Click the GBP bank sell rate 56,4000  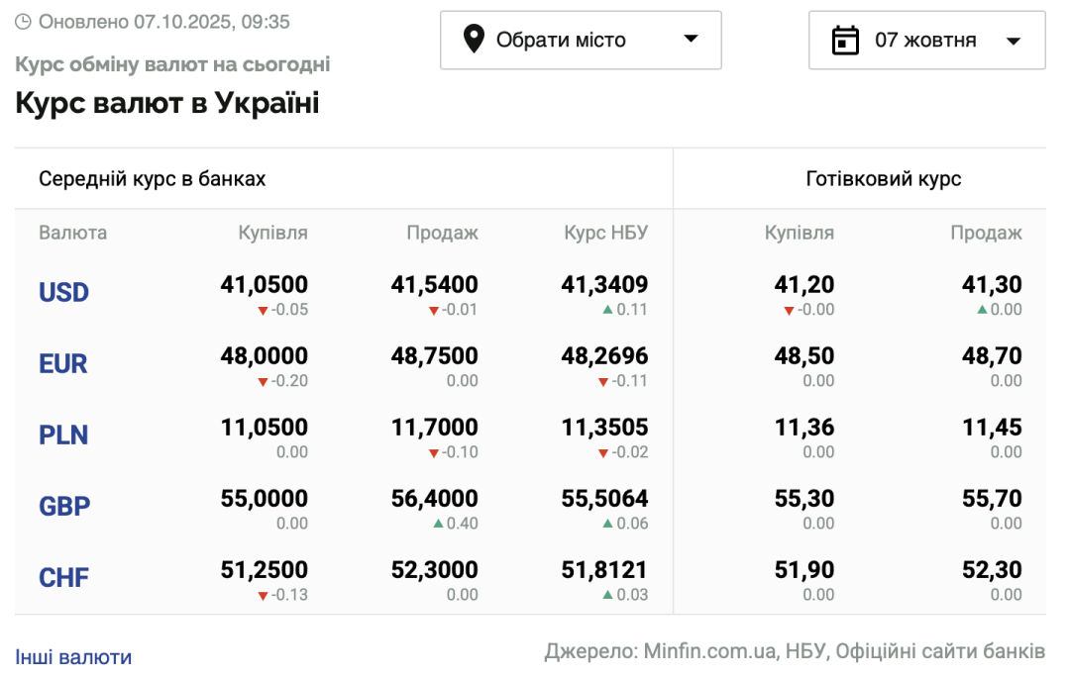[434, 499]
